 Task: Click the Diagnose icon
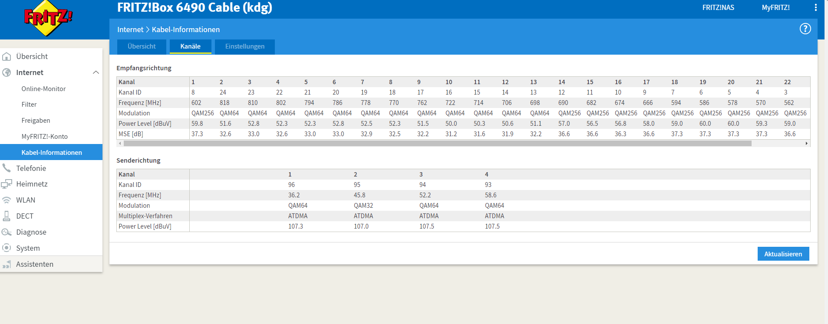tap(7, 232)
